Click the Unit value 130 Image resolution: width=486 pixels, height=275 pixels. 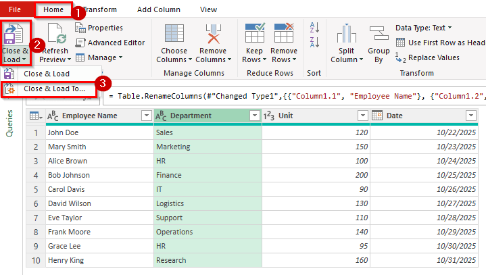[316, 204]
